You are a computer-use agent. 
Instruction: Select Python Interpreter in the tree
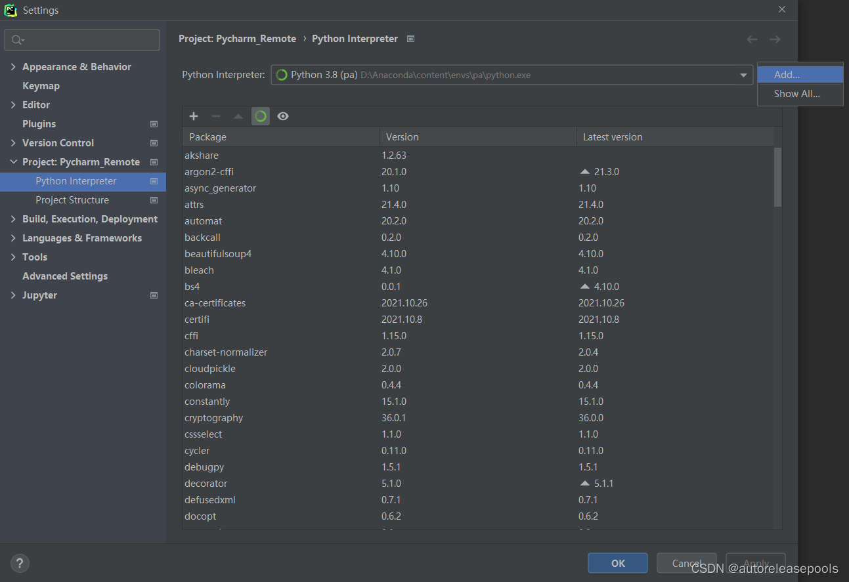[83, 181]
